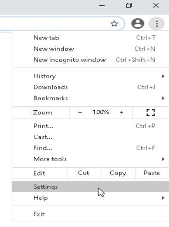Expand the Bookmarks submenu

91,98
